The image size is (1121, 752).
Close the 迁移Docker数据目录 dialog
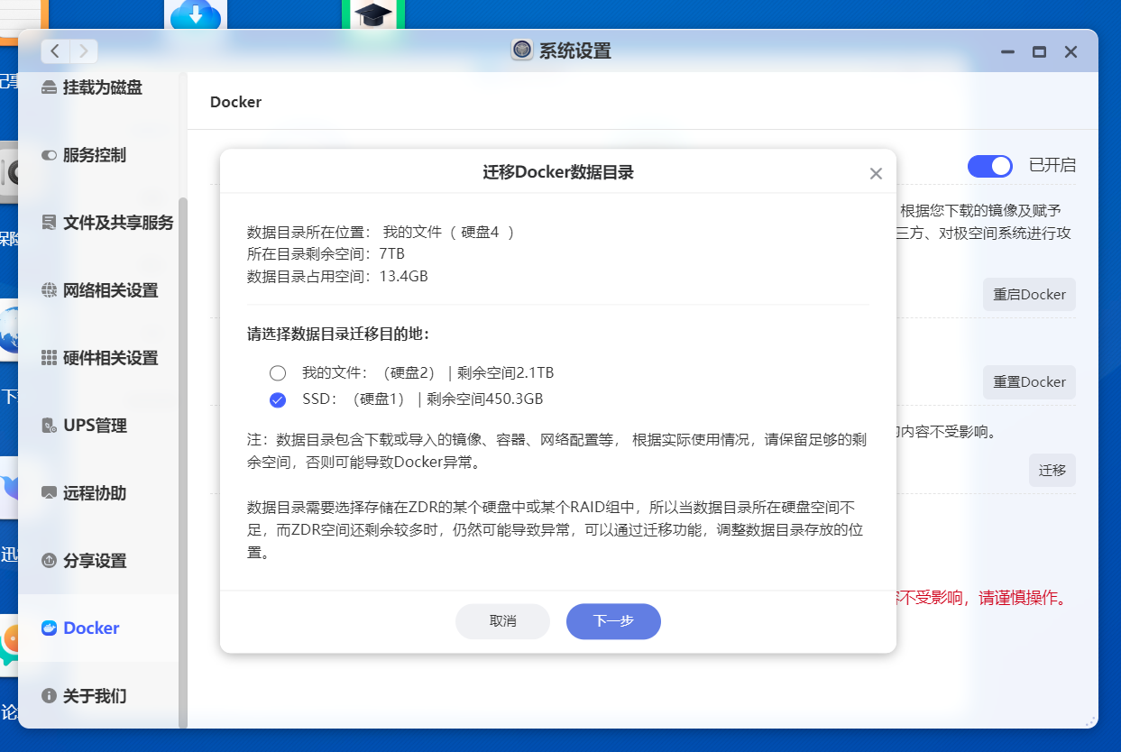click(876, 174)
